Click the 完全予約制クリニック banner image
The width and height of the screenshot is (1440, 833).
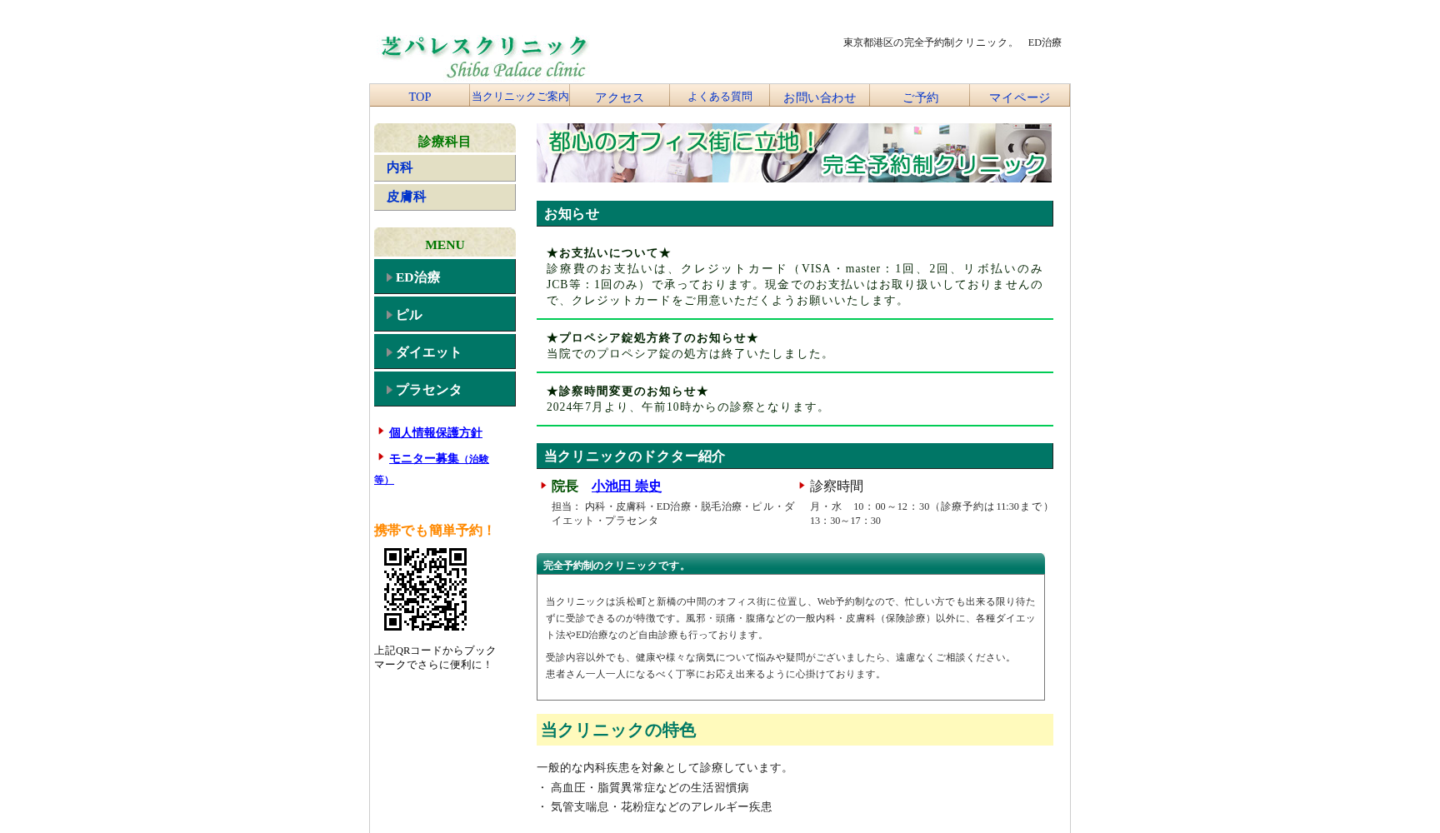click(793, 153)
